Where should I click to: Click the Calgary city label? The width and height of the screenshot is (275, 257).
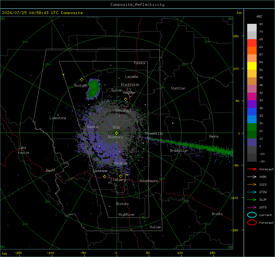coord(119,180)
